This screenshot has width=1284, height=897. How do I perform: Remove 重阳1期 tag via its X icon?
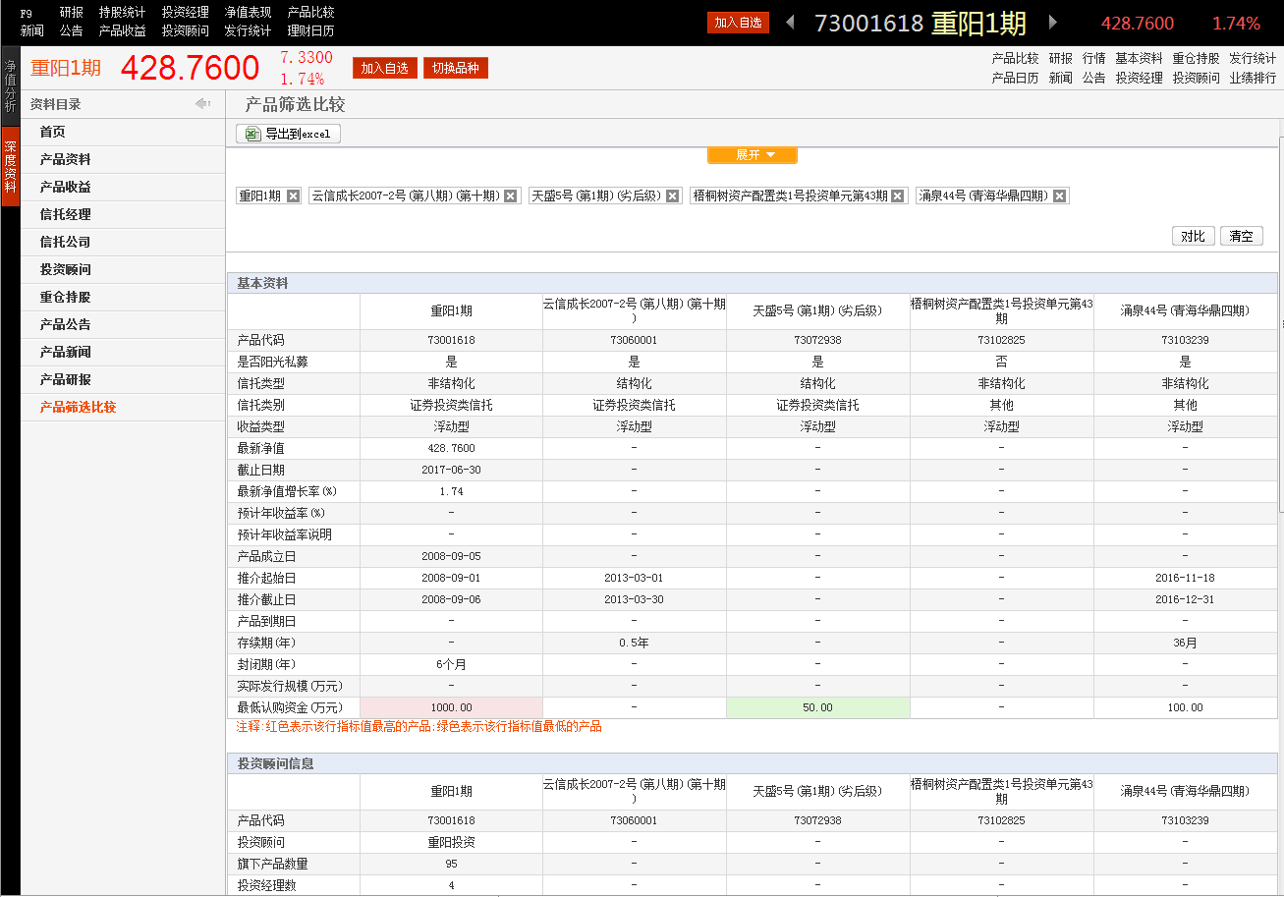[292, 195]
